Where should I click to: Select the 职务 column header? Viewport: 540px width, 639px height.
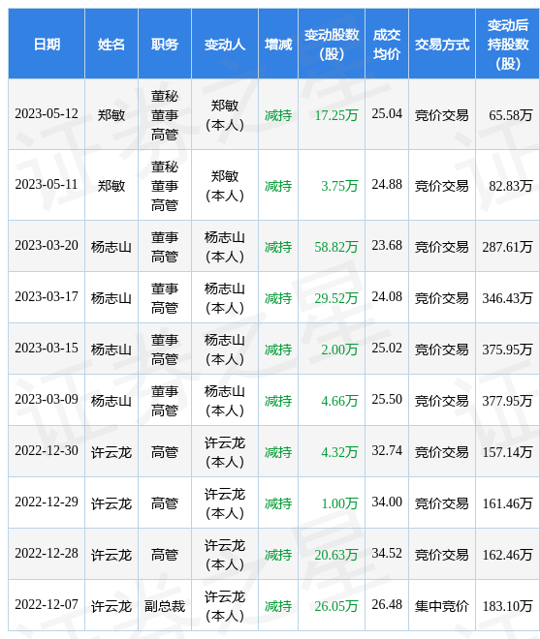click(x=165, y=44)
